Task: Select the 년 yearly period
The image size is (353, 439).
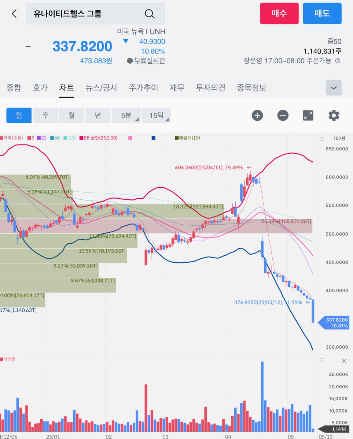Action: (x=98, y=116)
